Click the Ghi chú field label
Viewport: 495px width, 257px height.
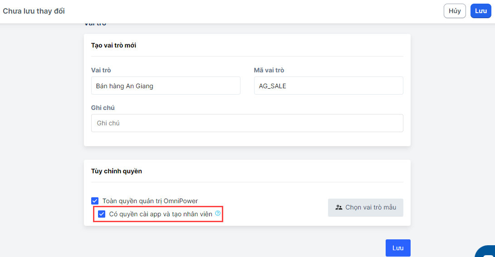[103, 108]
